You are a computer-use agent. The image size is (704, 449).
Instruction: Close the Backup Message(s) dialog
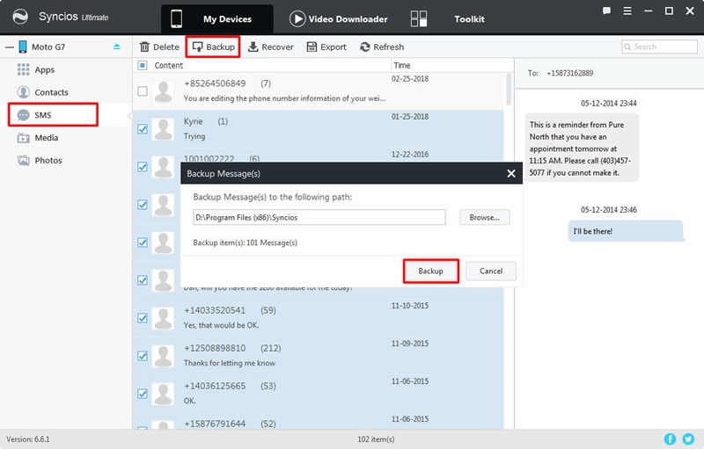(511, 173)
